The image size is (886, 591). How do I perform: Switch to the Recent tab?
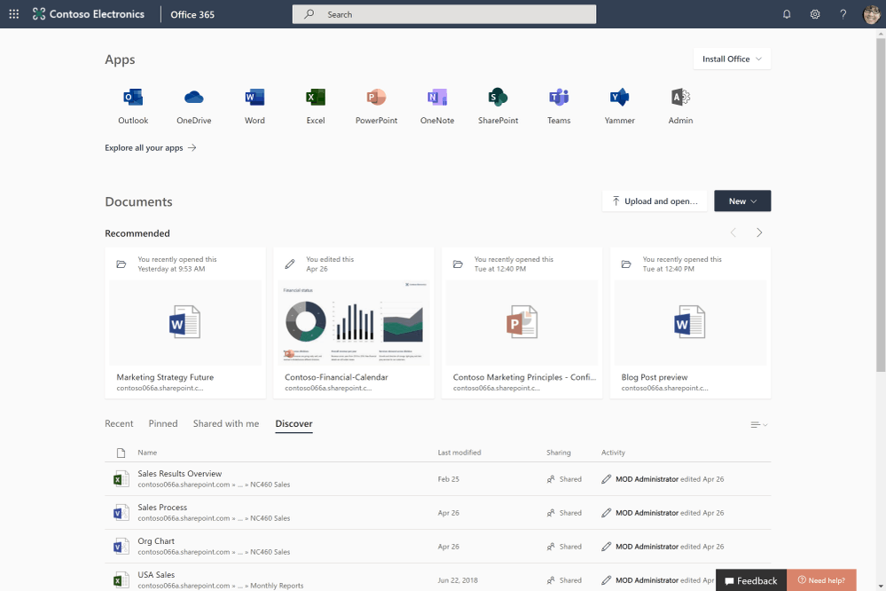pos(119,424)
